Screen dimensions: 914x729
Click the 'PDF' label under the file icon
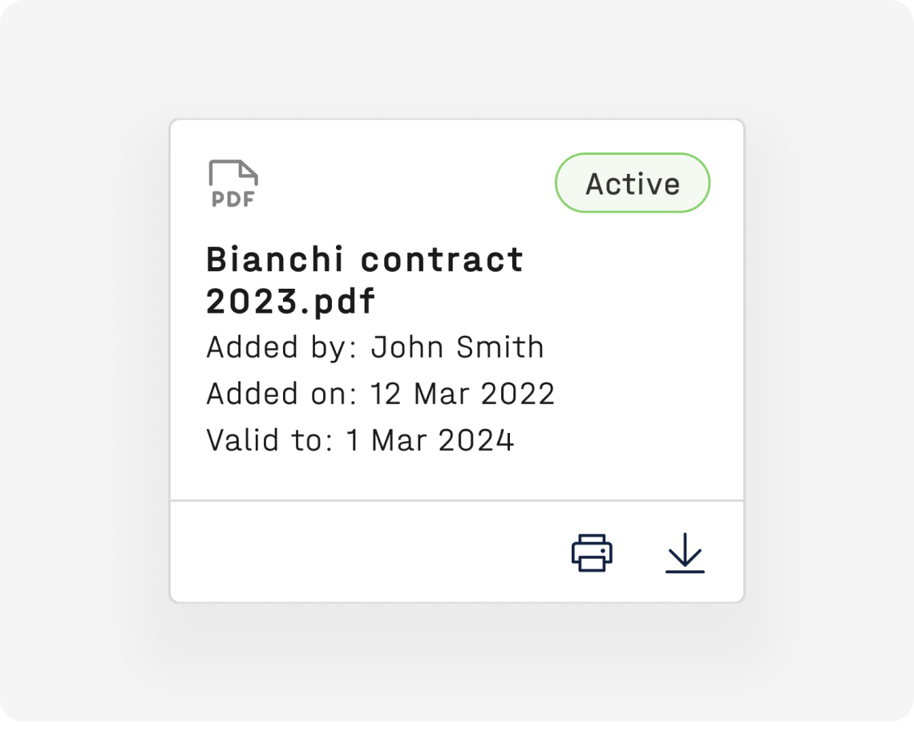pos(233,200)
